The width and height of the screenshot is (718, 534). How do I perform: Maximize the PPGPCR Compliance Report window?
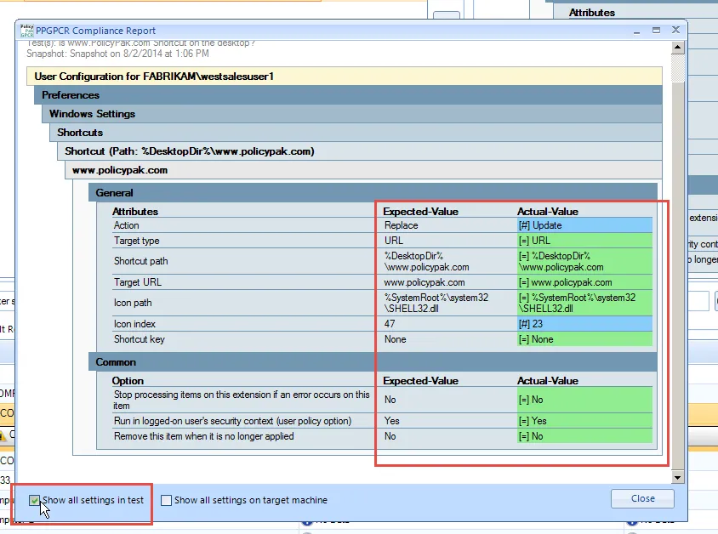tap(656, 31)
